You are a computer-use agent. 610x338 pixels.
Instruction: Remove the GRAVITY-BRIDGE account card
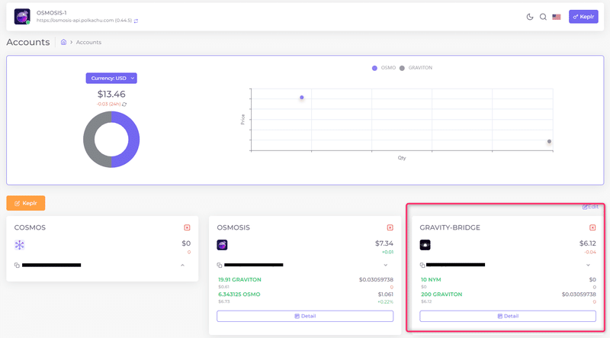592,227
